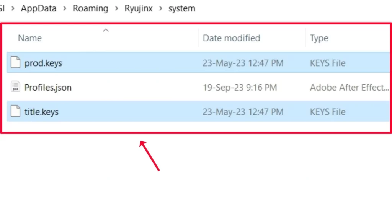The width and height of the screenshot is (392, 208).
Task: Expand chevron before AppData breadcrumb
Action: 13,9
